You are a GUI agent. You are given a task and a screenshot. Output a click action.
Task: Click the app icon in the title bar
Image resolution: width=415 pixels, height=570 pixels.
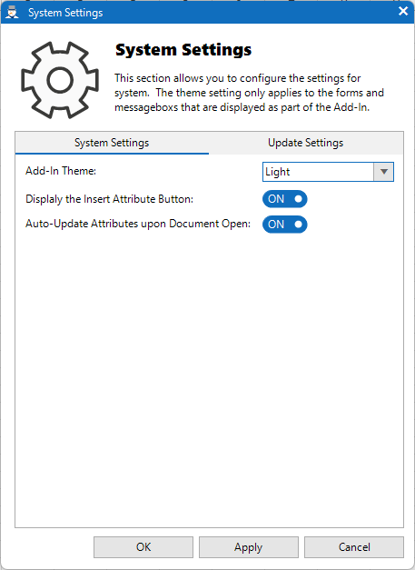click(x=12, y=13)
